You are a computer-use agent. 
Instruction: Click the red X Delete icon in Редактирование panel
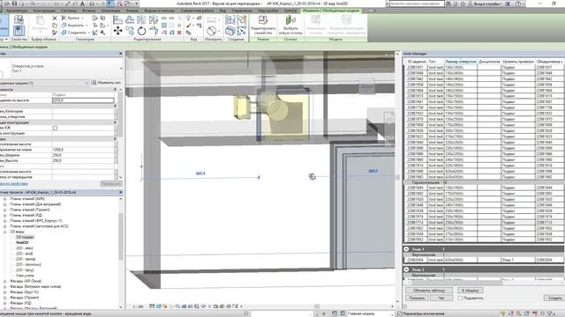click(x=179, y=33)
